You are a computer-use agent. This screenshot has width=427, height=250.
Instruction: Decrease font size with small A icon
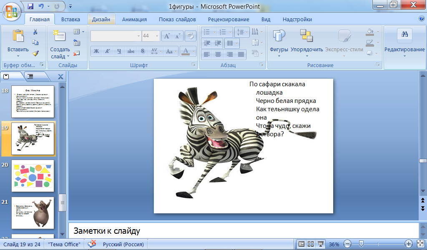click(178, 36)
